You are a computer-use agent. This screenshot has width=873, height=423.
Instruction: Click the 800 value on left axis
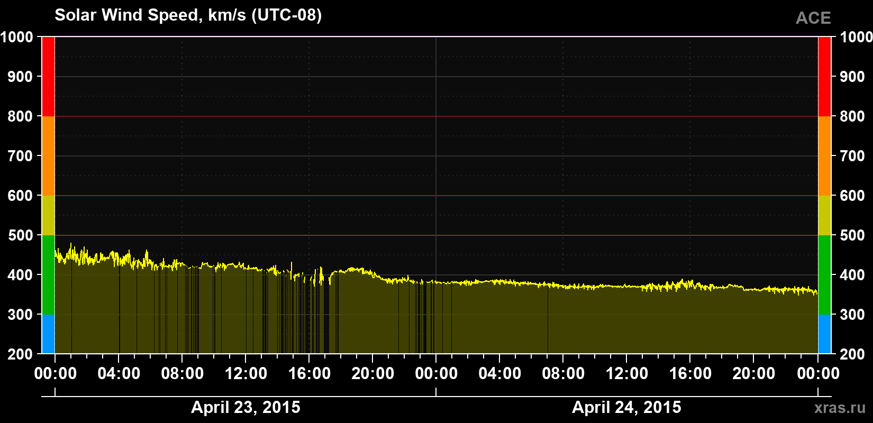[20, 116]
